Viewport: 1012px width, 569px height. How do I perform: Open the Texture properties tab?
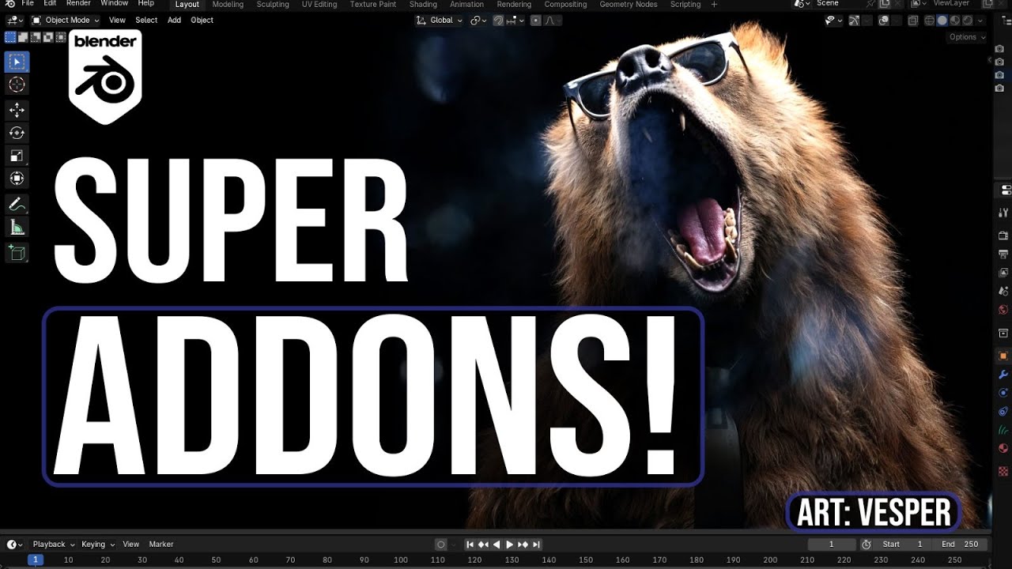tap(1004, 471)
